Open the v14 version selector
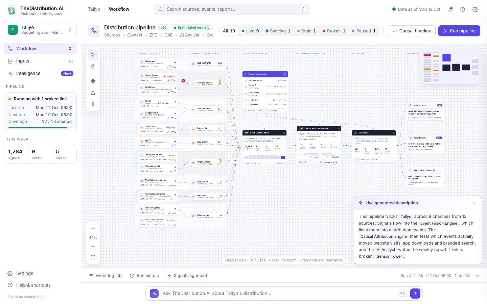 point(164,28)
